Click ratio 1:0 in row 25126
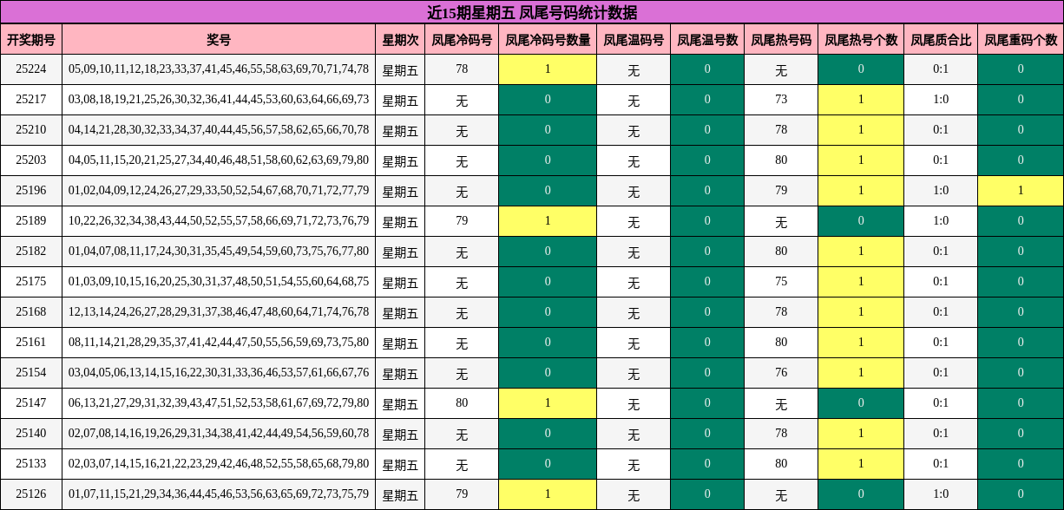Image resolution: width=1064 pixels, height=510 pixels. [x=941, y=494]
